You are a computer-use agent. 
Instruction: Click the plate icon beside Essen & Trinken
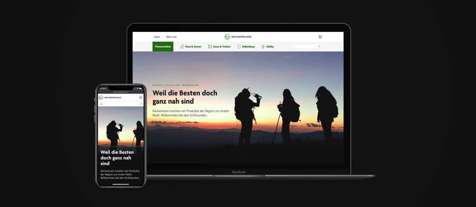[210, 47]
